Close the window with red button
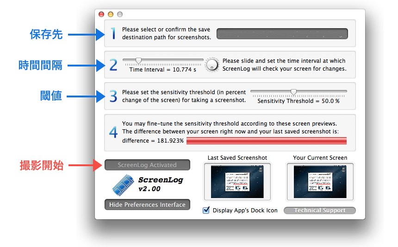Screen dimensions: 398x247 101,14
